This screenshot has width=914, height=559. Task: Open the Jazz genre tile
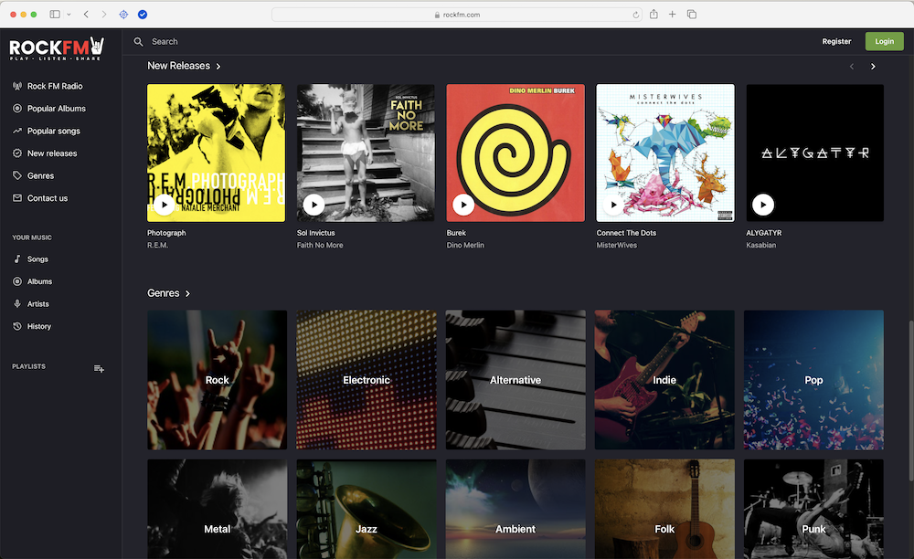367,509
